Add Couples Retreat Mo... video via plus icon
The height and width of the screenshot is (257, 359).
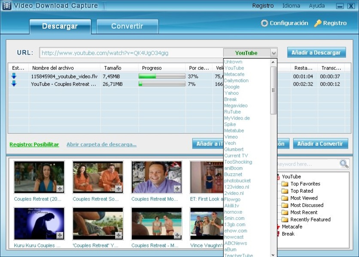coord(177,189)
